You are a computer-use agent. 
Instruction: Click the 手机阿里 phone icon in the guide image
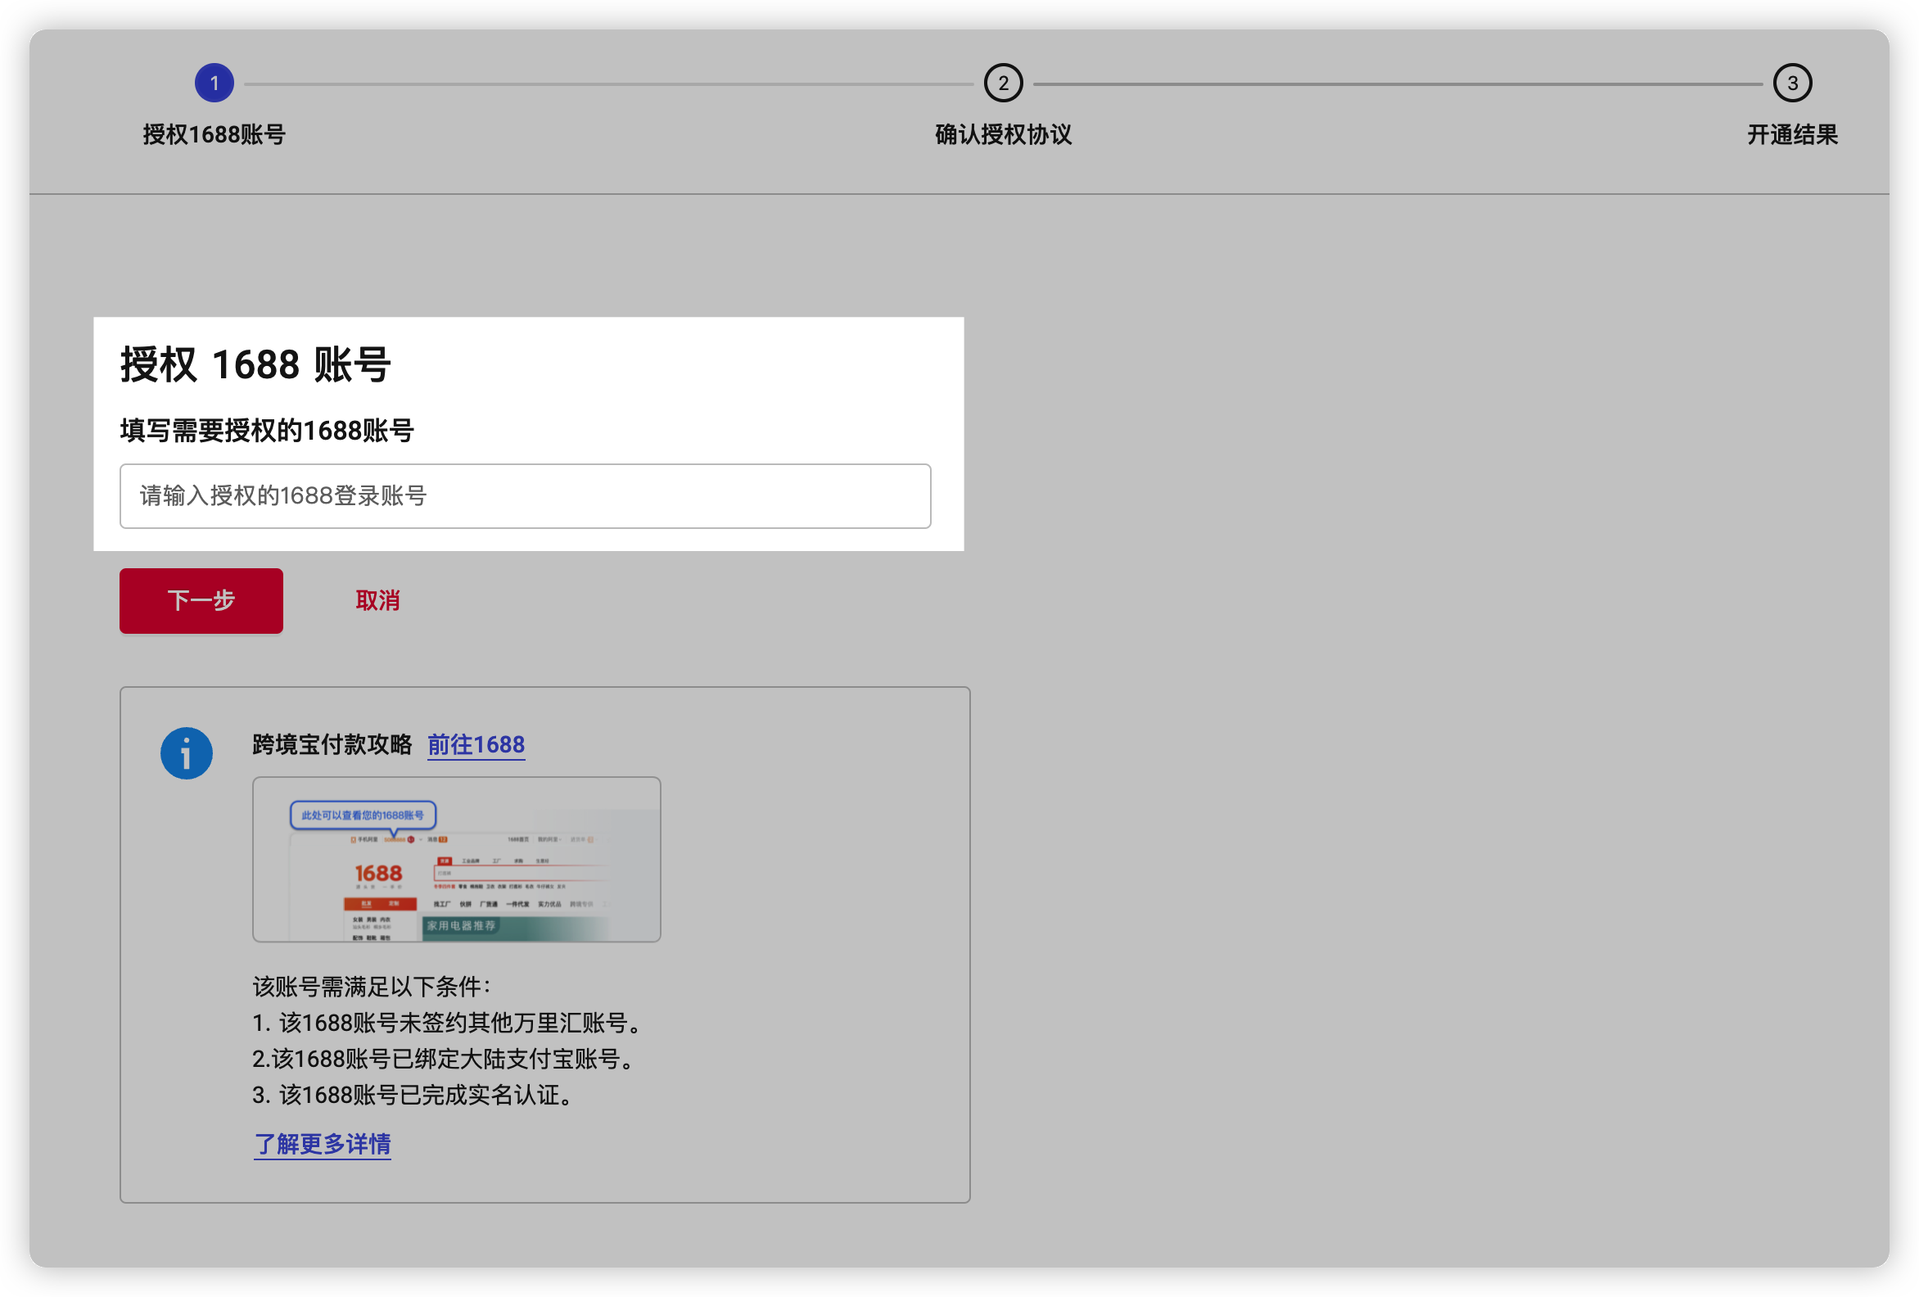(354, 839)
